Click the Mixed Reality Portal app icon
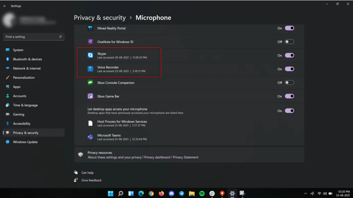This screenshot has width=353, height=198. (x=90, y=28)
